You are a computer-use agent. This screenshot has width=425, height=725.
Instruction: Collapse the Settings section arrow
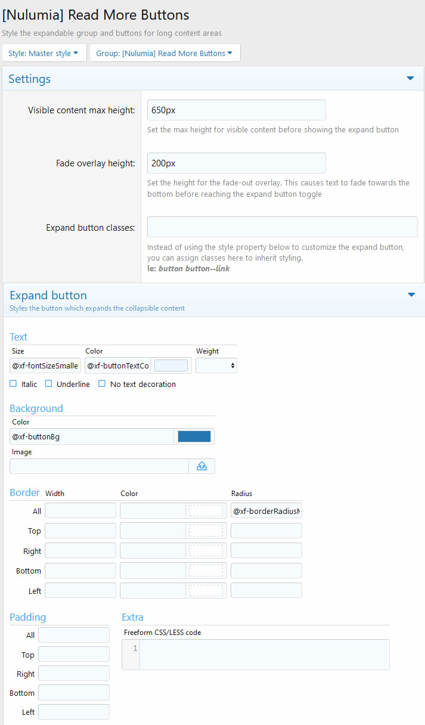pyautogui.click(x=410, y=79)
